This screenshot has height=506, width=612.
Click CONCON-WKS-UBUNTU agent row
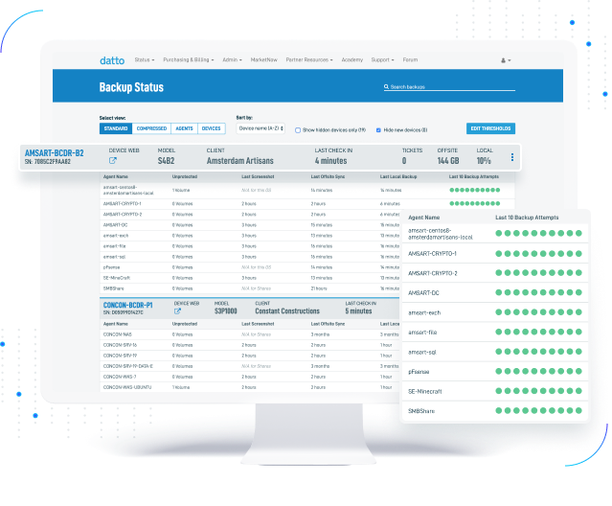click(x=250, y=387)
